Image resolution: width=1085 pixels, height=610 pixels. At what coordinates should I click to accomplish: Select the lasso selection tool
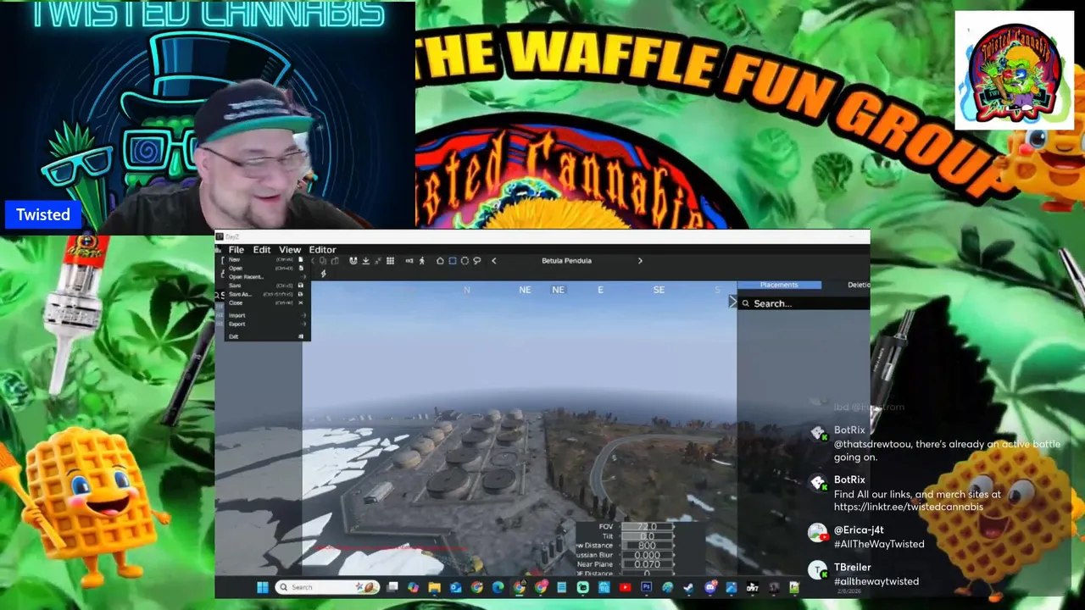tap(477, 261)
